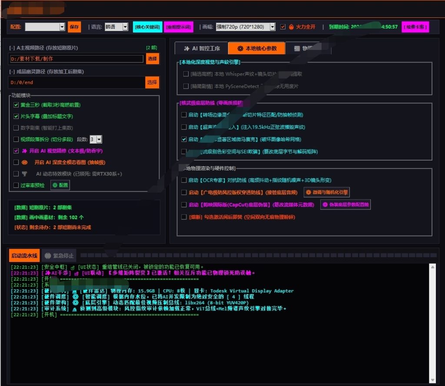Click the orange 保存 button
Screen dimensions: 445x386
pyautogui.click(x=74, y=27)
